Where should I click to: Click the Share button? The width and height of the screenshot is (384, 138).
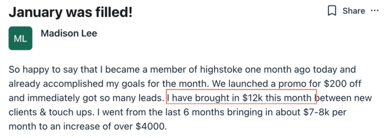[354, 11]
